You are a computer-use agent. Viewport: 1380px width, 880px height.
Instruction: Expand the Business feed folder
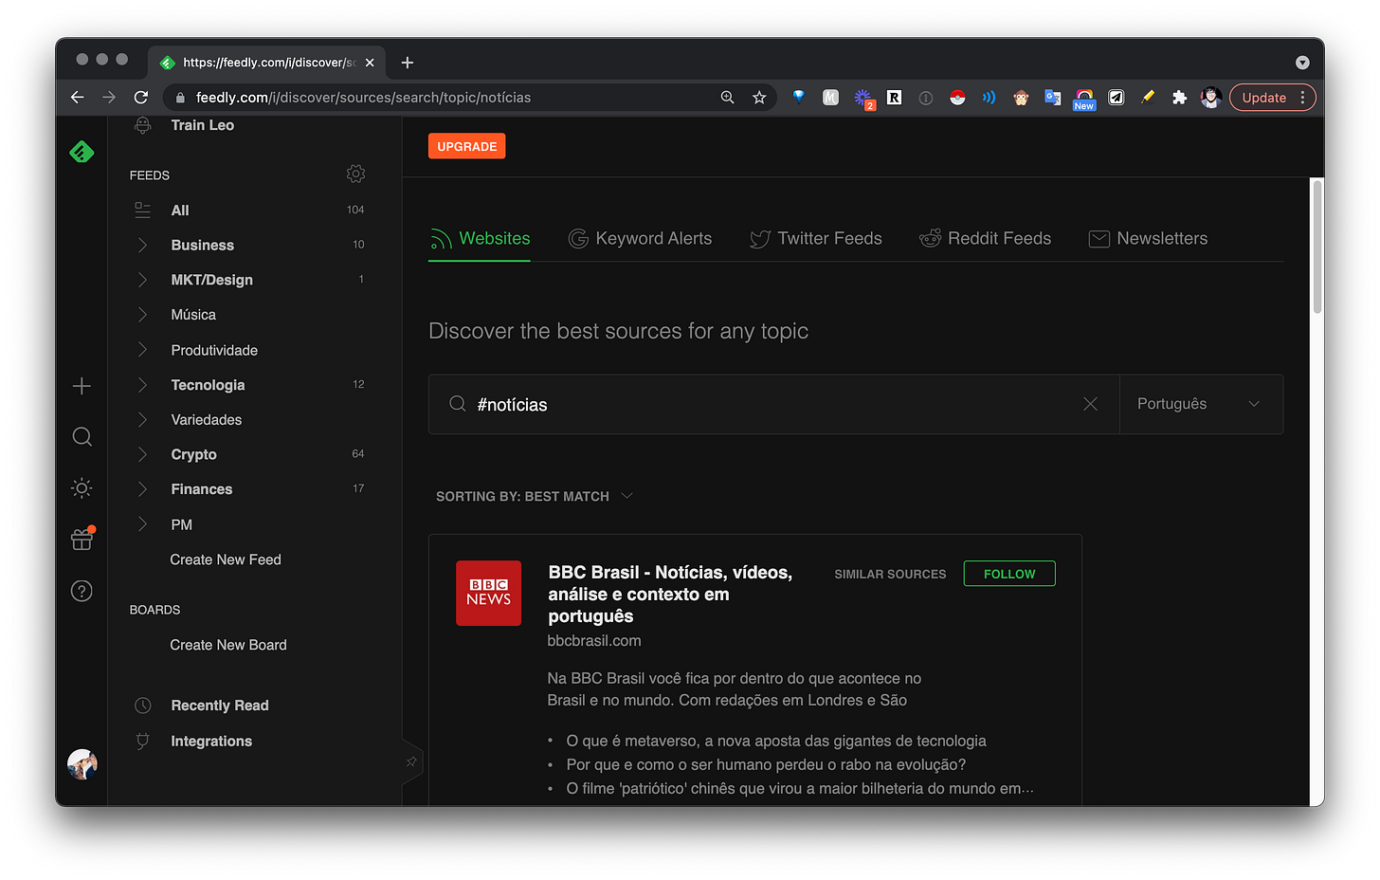[142, 245]
